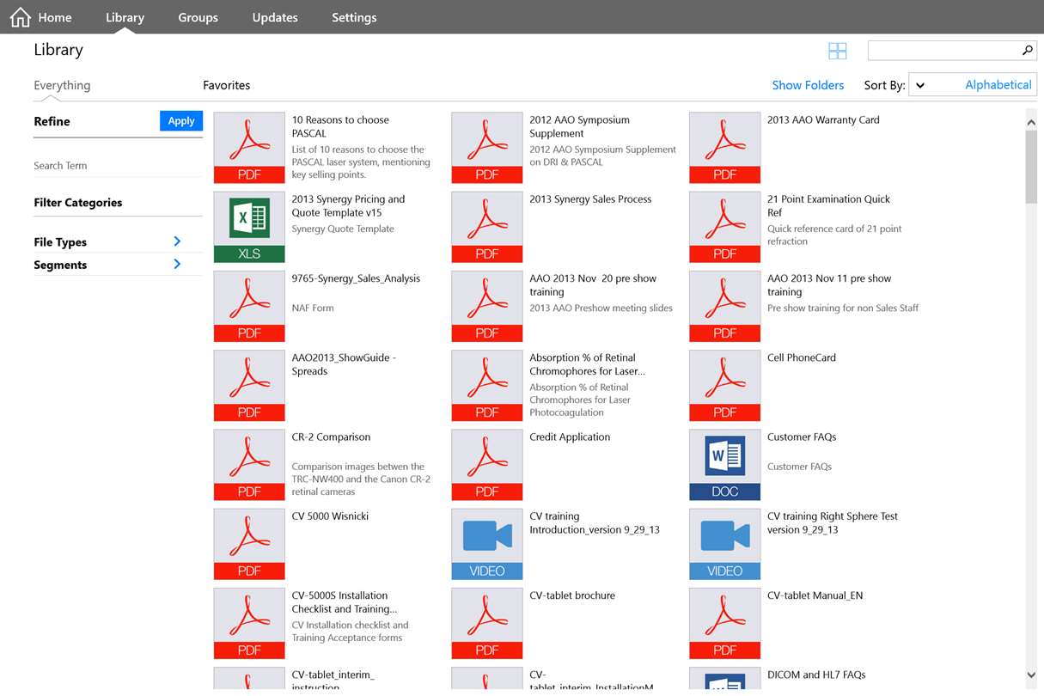Screen dimensions: 1044x696
Task: Open VIDEO icon for CV training Right Sphere Test
Action: (725, 545)
